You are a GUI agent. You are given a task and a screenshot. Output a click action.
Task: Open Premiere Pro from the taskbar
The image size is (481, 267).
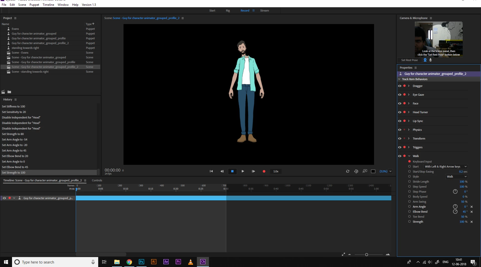pyautogui.click(x=178, y=262)
